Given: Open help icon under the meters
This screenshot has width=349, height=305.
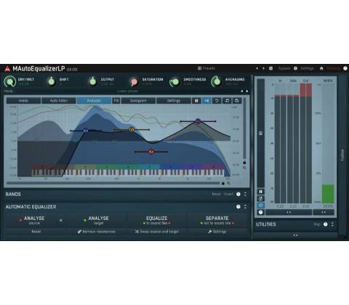Looking at the screenshot, I should 261,212.
